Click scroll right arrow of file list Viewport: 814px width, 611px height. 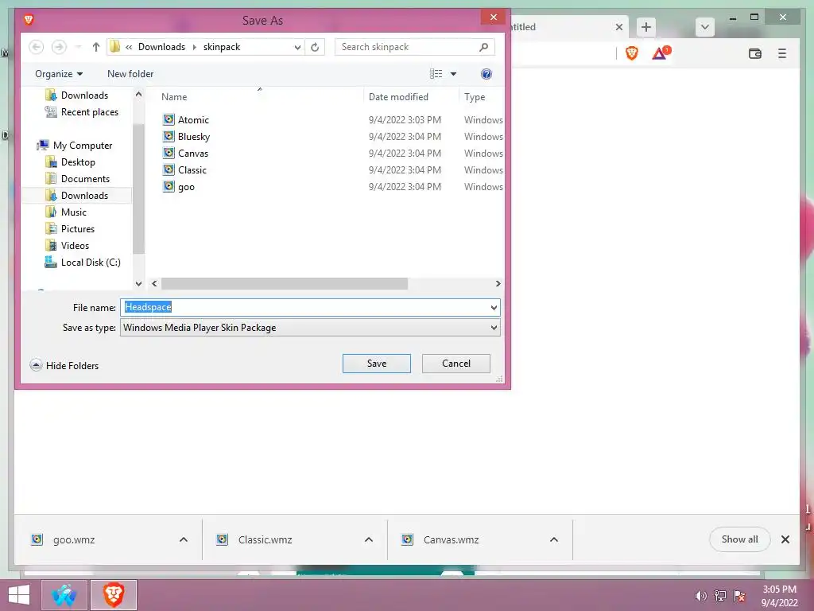(x=498, y=284)
